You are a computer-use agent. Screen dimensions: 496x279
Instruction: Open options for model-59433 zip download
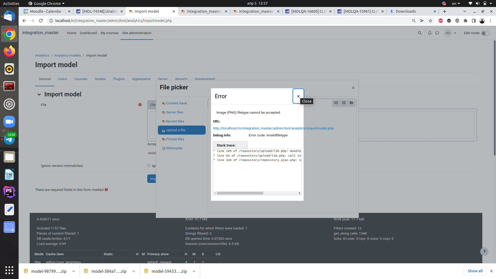coord(194,271)
